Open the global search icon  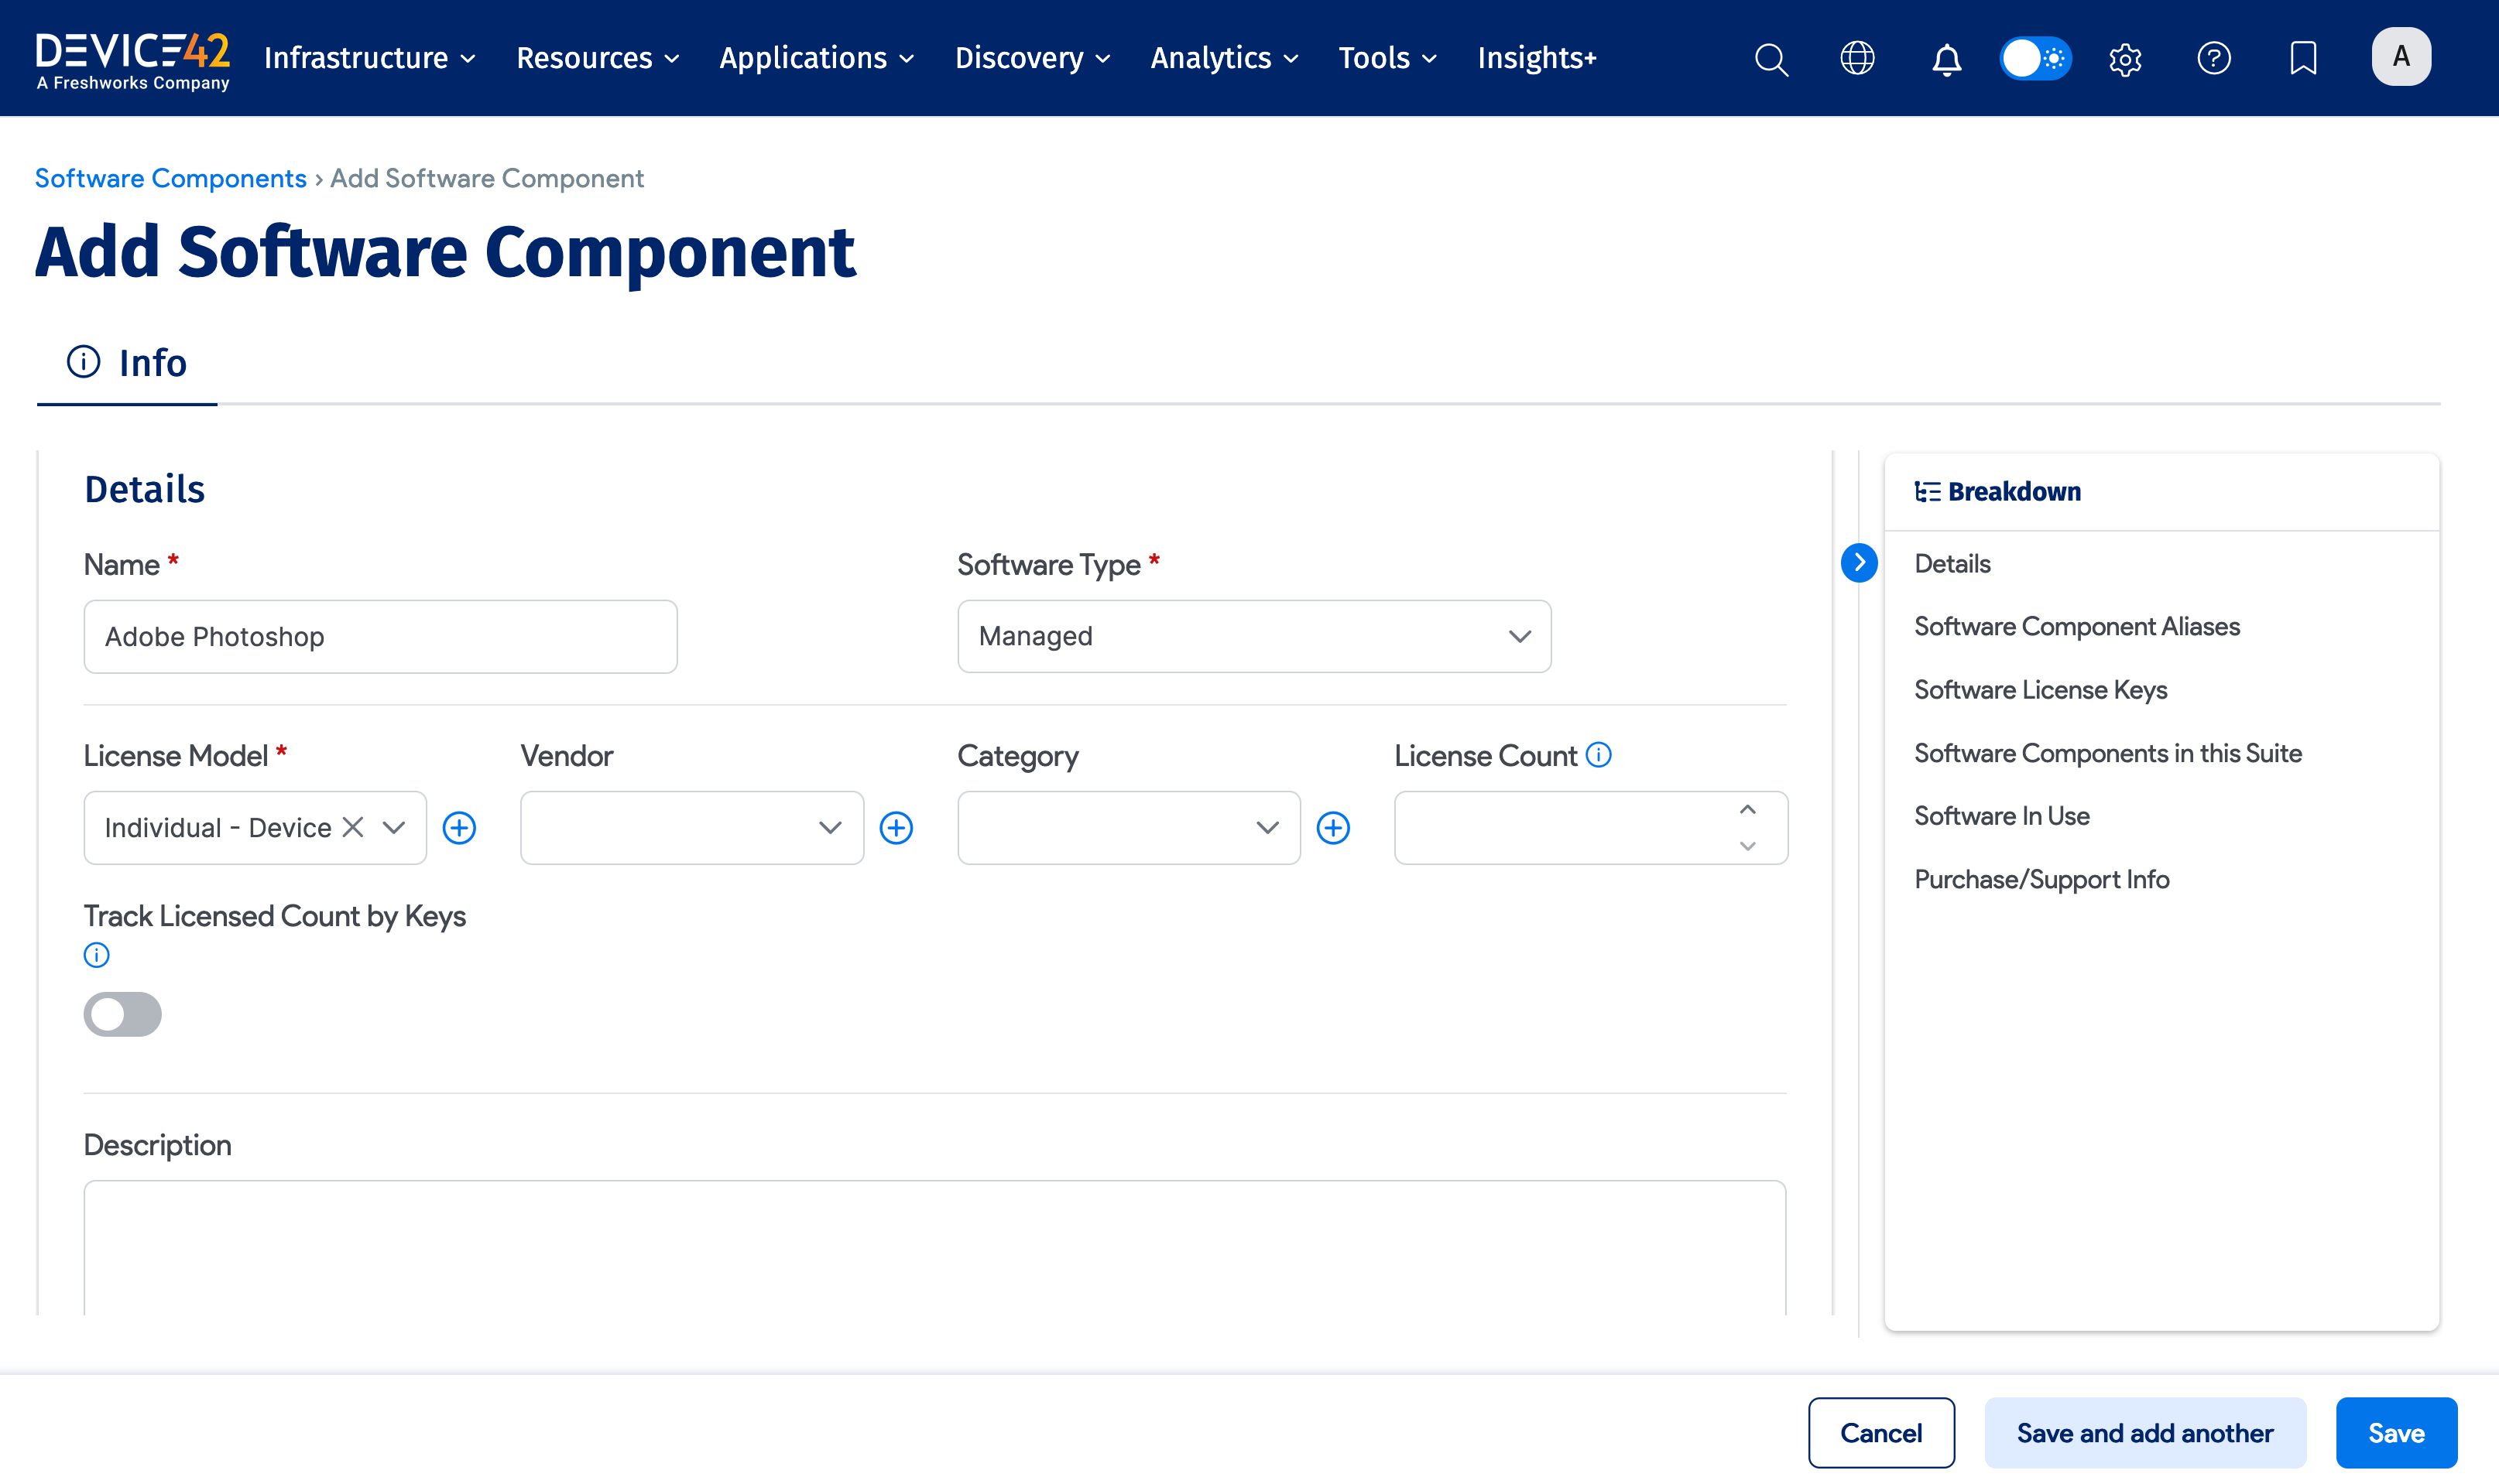tap(1771, 58)
